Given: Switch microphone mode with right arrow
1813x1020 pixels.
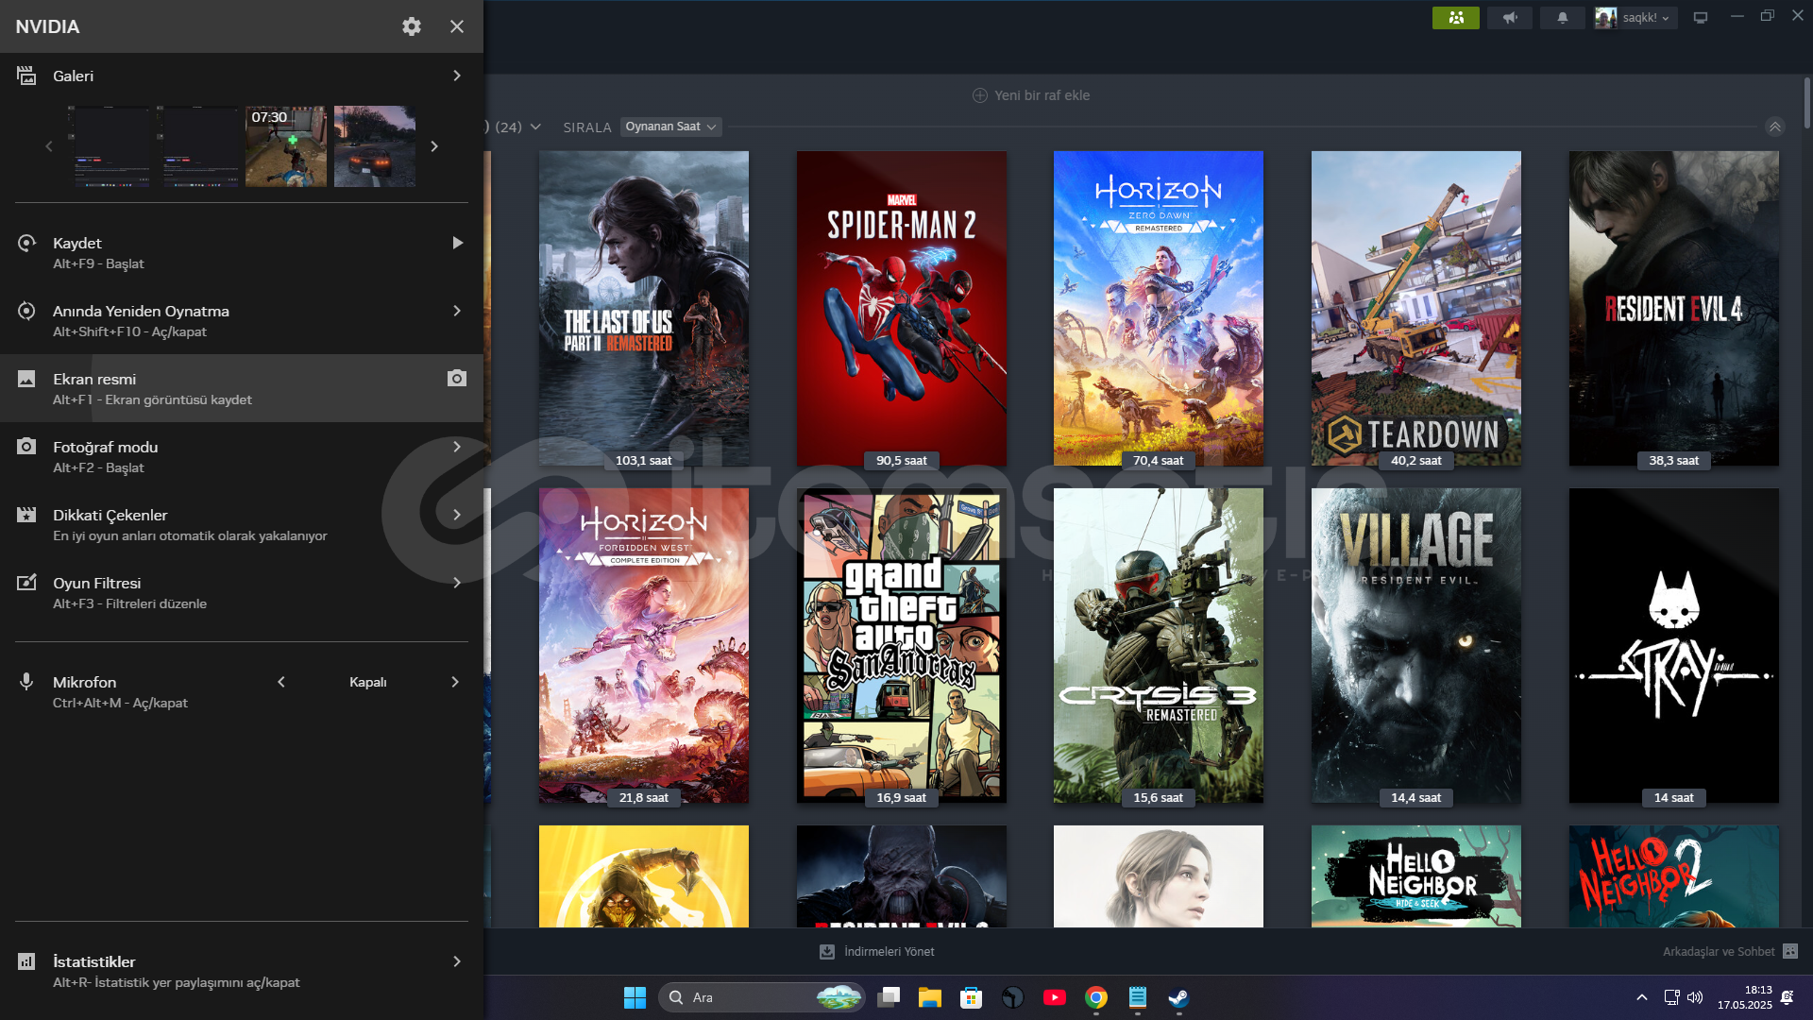Looking at the screenshot, I should [x=455, y=682].
